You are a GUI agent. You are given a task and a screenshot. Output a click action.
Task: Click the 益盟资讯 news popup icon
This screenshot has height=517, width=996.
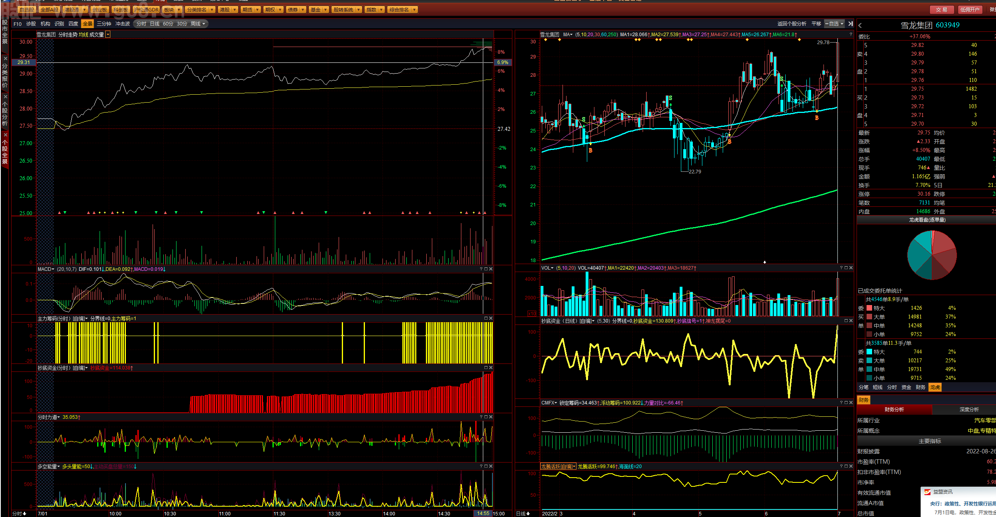coord(927,492)
